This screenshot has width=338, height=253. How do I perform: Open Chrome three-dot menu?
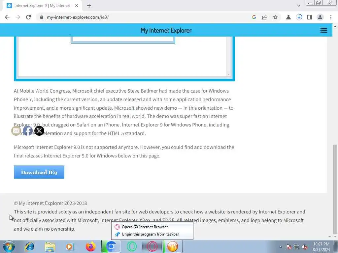click(331, 17)
